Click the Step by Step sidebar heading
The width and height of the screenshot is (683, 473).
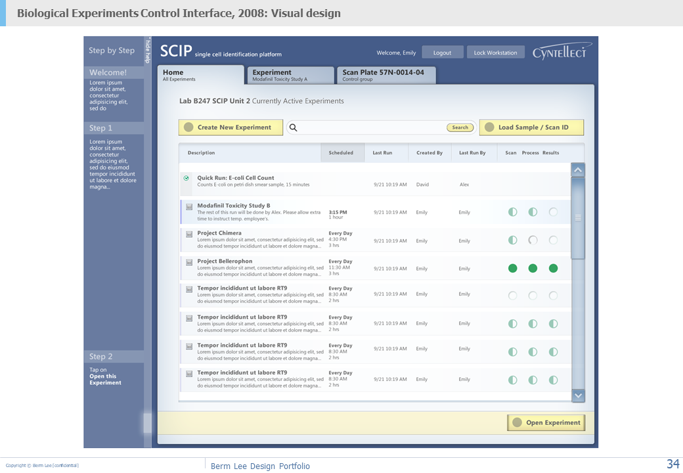pyautogui.click(x=112, y=51)
